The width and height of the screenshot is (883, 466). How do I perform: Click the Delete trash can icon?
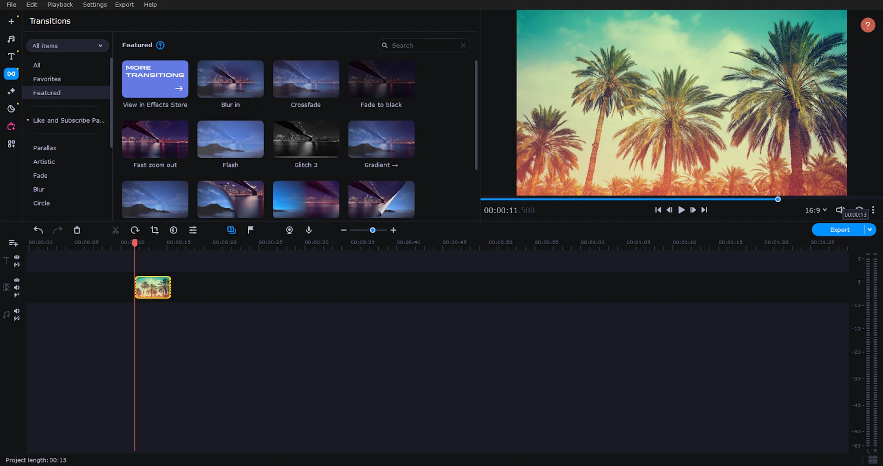77,230
